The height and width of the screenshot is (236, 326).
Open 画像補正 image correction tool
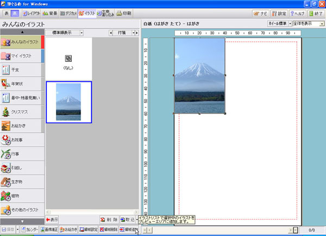(x=49, y=229)
